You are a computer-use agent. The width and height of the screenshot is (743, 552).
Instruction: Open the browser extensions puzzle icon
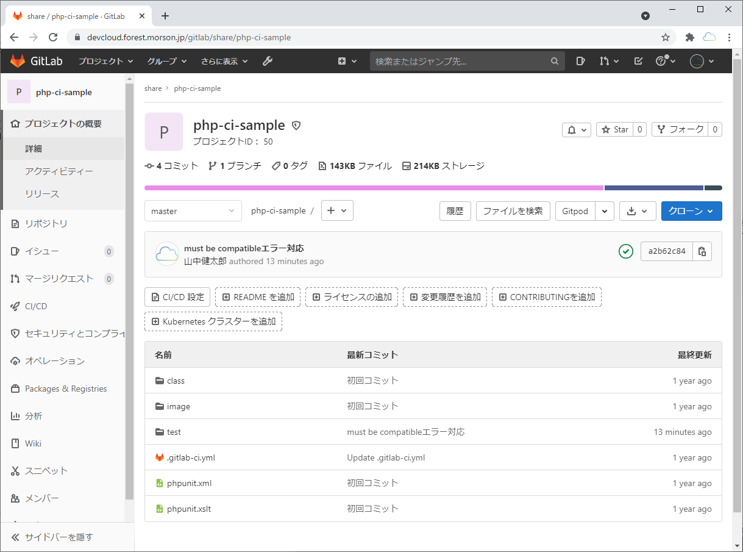690,37
